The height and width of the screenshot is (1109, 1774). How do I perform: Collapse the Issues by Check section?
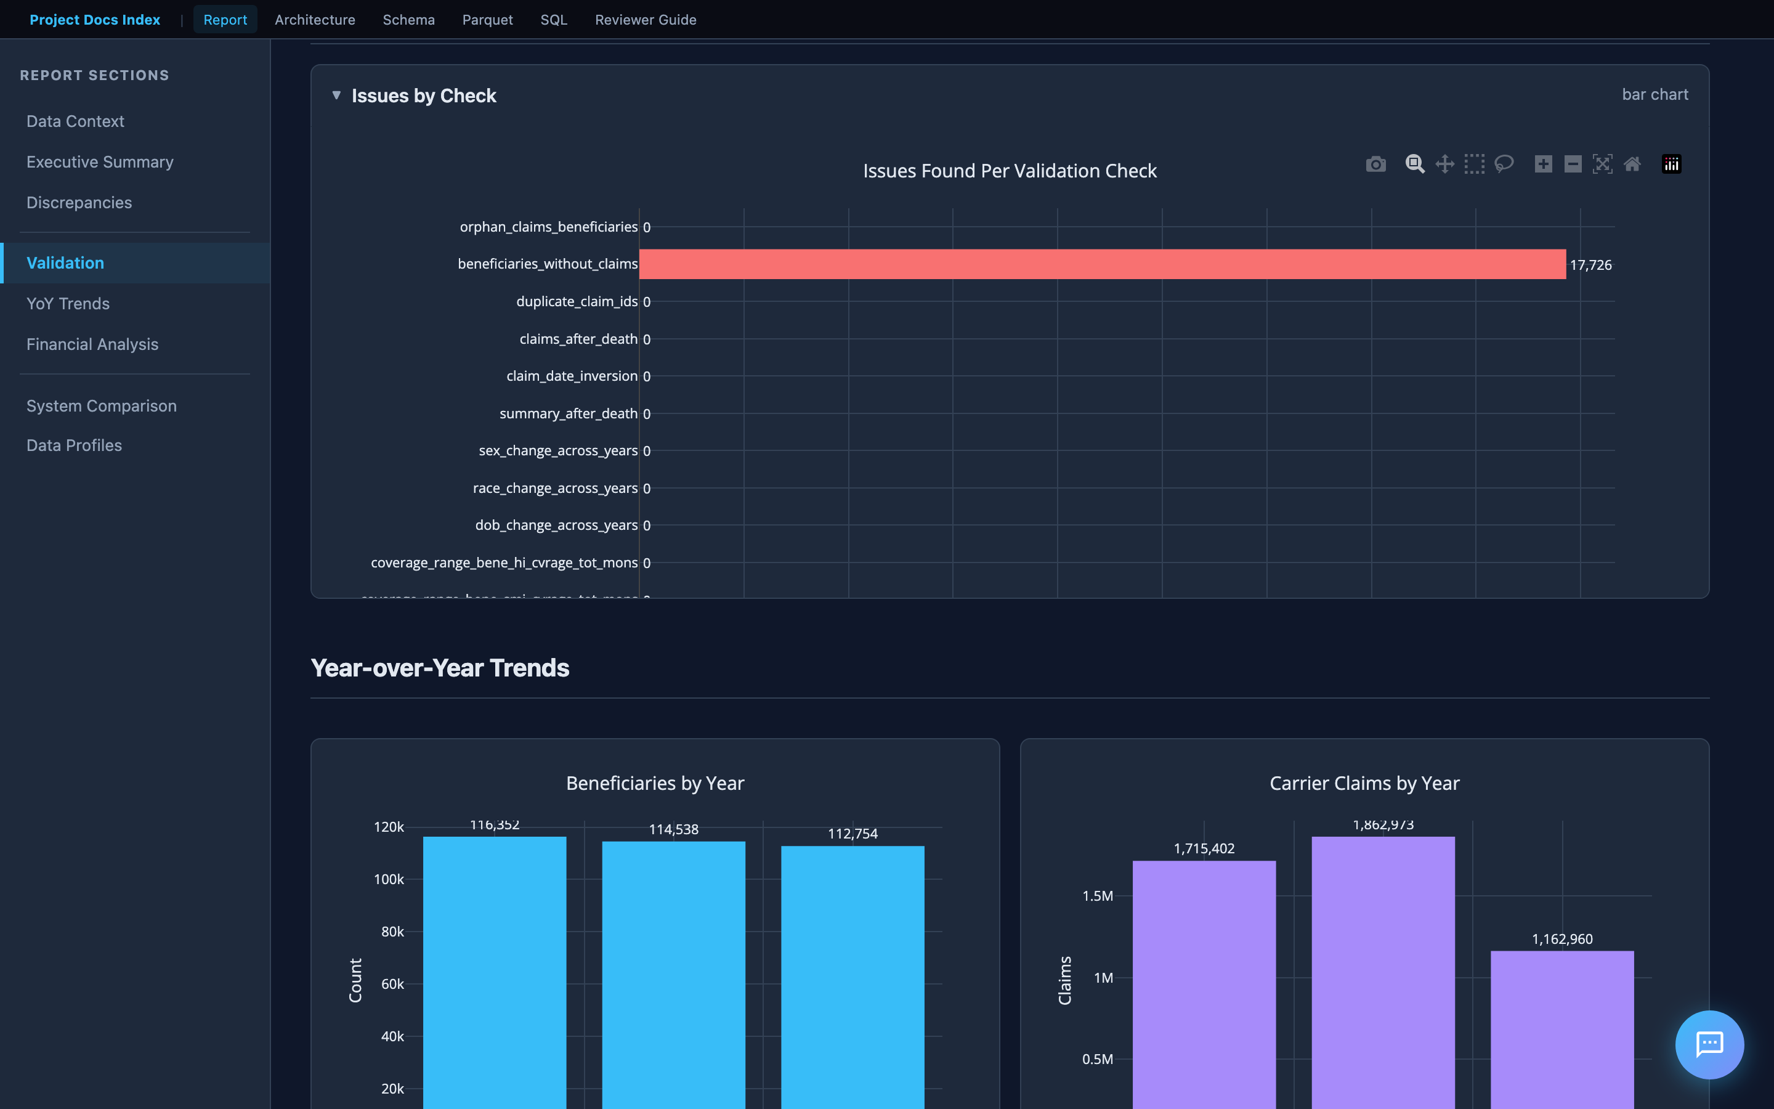[336, 95]
